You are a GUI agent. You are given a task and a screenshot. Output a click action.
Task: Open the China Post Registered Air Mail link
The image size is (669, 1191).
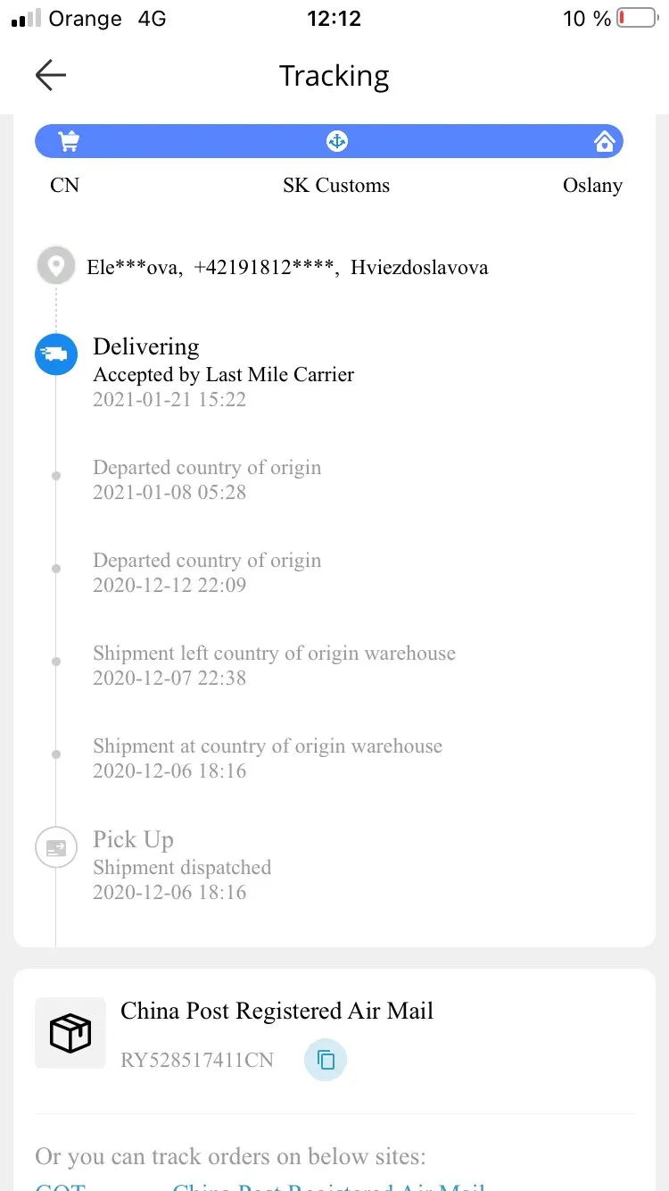[329, 1185]
